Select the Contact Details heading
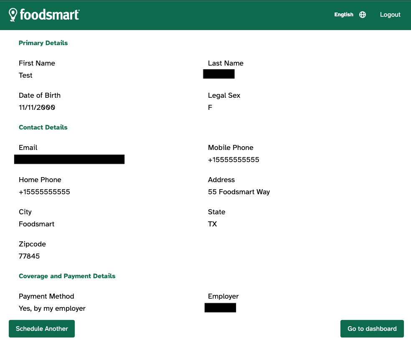This screenshot has width=411, height=340. (x=43, y=127)
